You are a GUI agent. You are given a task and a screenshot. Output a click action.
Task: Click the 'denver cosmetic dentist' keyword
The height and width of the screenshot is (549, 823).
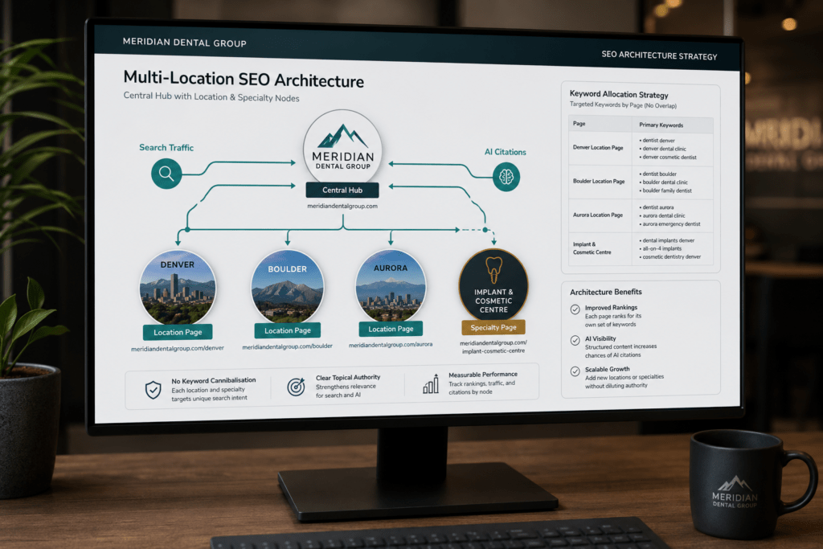click(668, 157)
